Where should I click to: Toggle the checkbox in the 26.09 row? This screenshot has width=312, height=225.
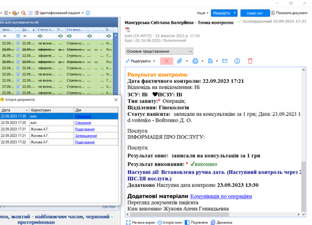point(18,55)
